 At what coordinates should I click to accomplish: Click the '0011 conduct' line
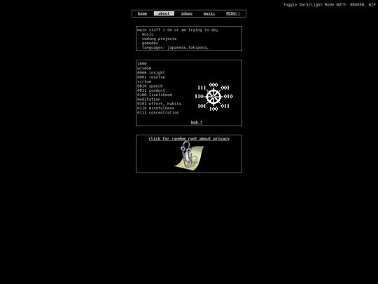click(151, 90)
